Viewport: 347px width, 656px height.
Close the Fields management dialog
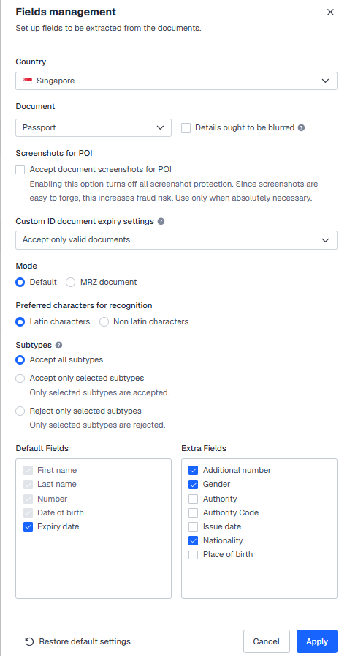pos(330,12)
